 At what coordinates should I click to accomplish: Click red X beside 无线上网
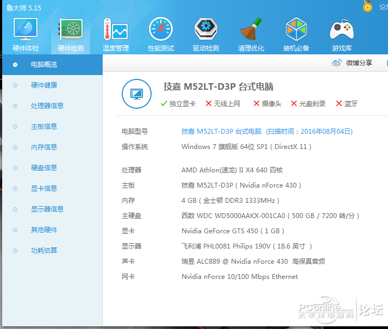coord(209,103)
